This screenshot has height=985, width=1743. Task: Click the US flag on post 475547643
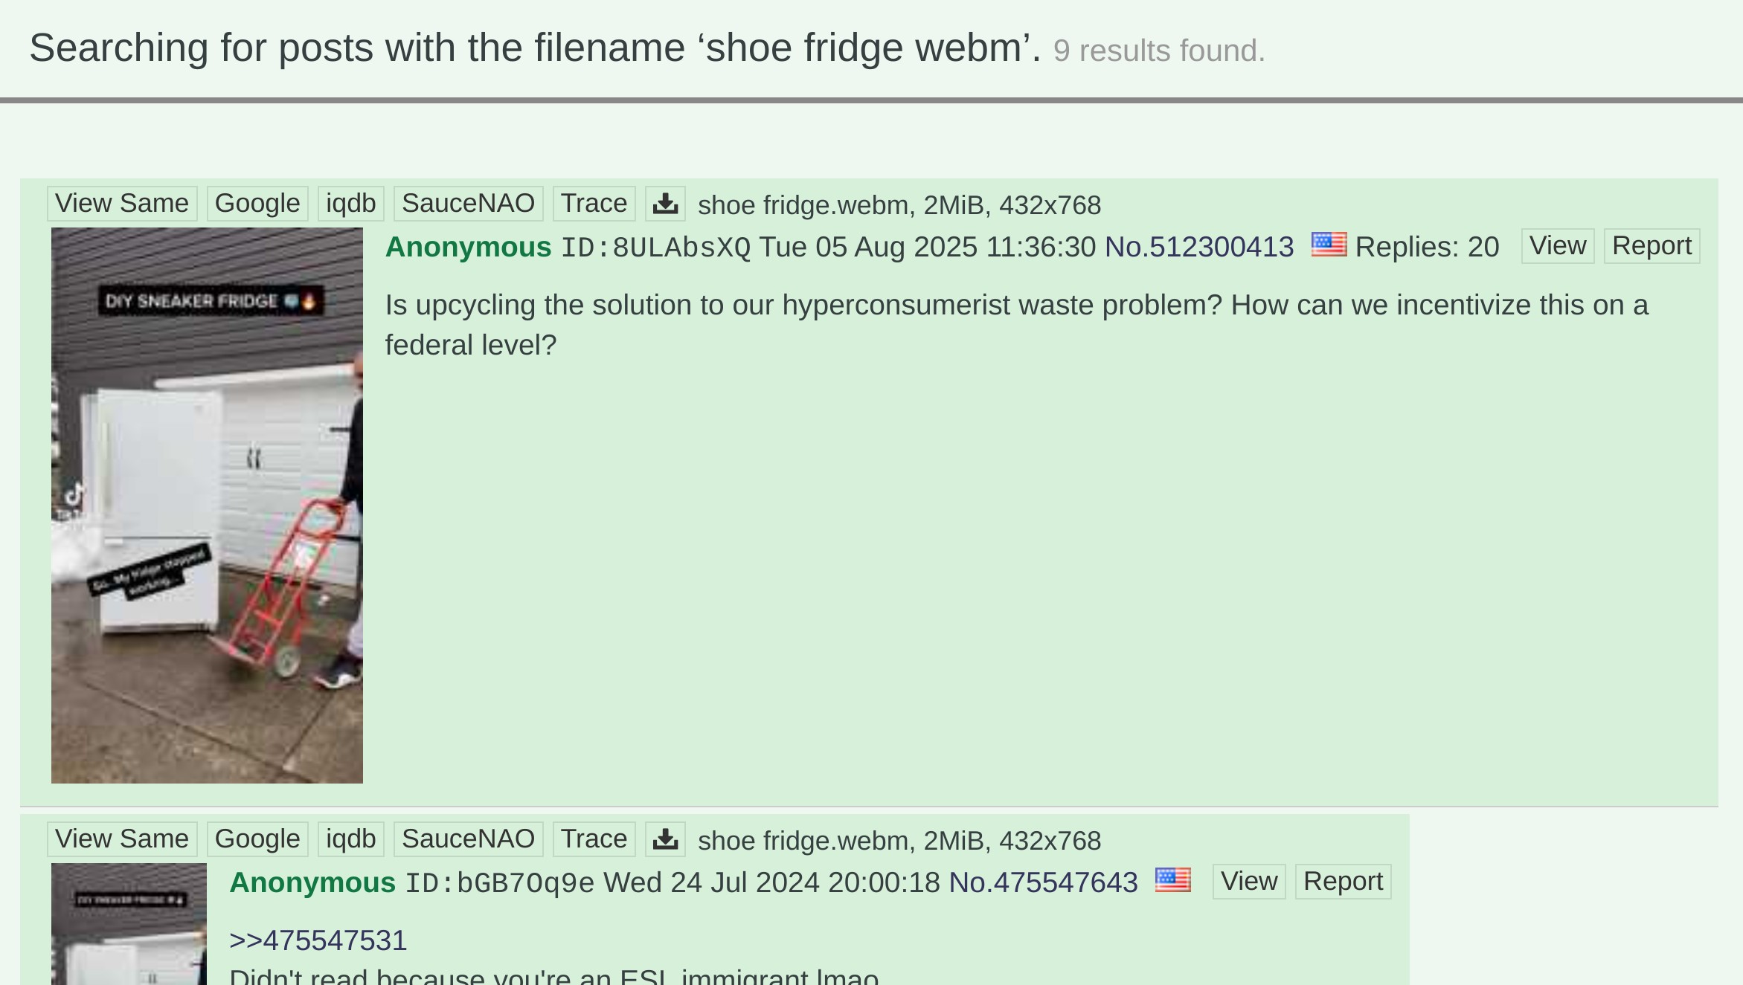(x=1172, y=880)
